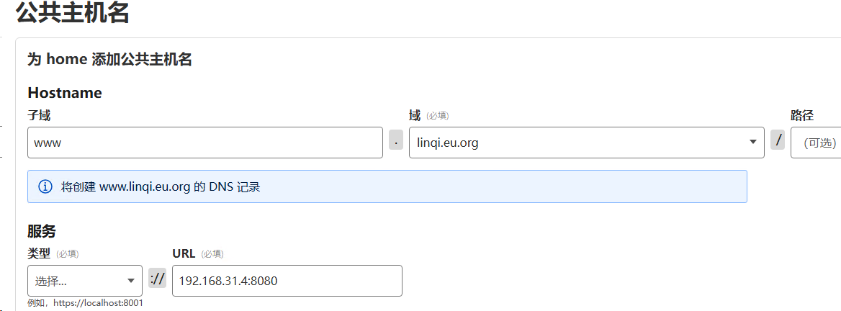Screen dimensions: 841x311
Task: Click the slash separator before the path field
Action: [778, 140]
